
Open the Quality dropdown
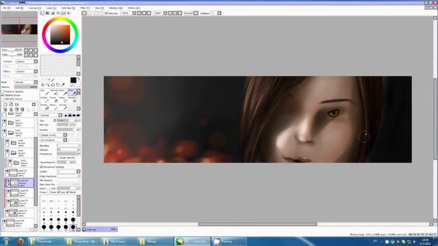click(x=68, y=172)
